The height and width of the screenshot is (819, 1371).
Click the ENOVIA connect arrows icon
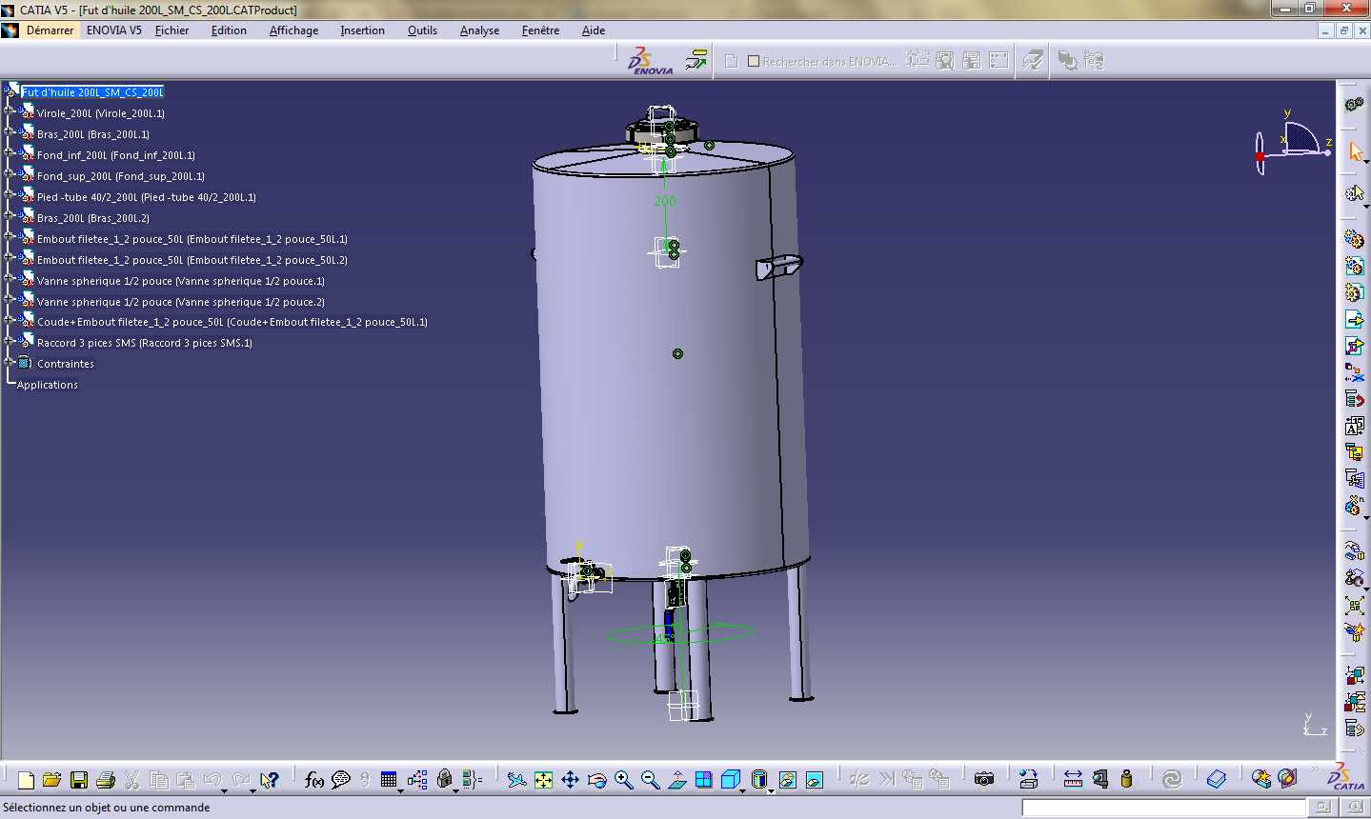pyautogui.click(x=696, y=60)
